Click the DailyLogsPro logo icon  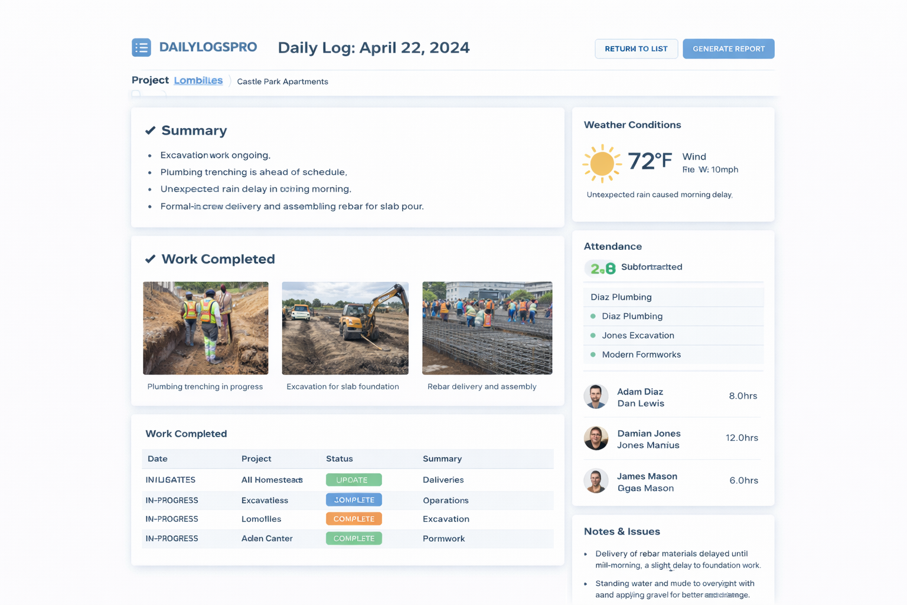(x=141, y=47)
